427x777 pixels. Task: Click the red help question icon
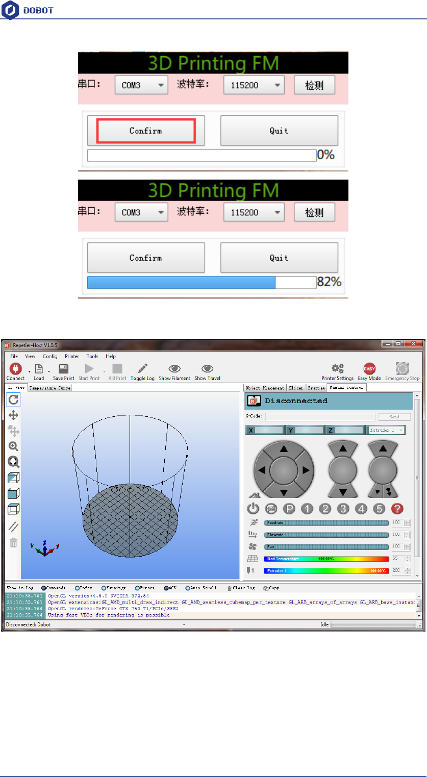pyautogui.click(x=397, y=509)
